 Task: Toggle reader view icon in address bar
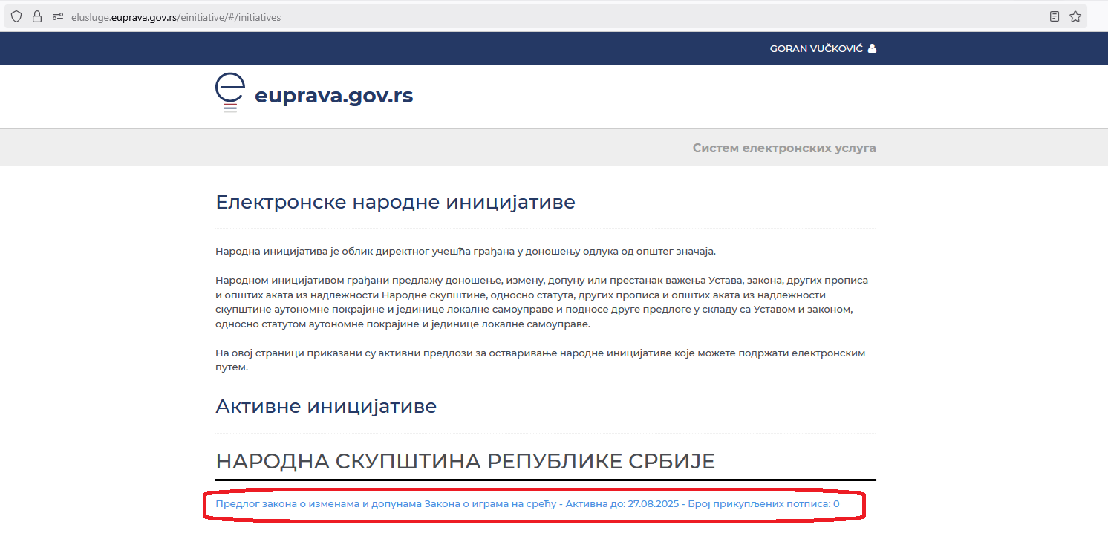pyautogui.click(x=1055, y=16)
